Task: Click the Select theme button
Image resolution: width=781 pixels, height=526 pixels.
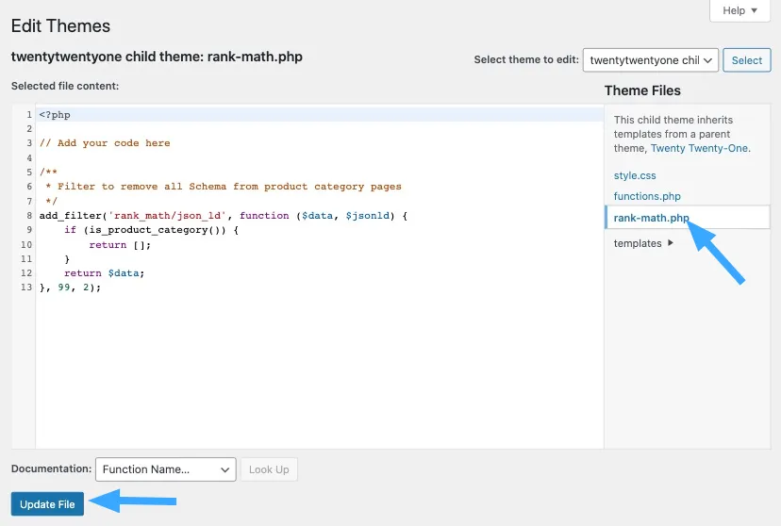Action: [747, 60]
